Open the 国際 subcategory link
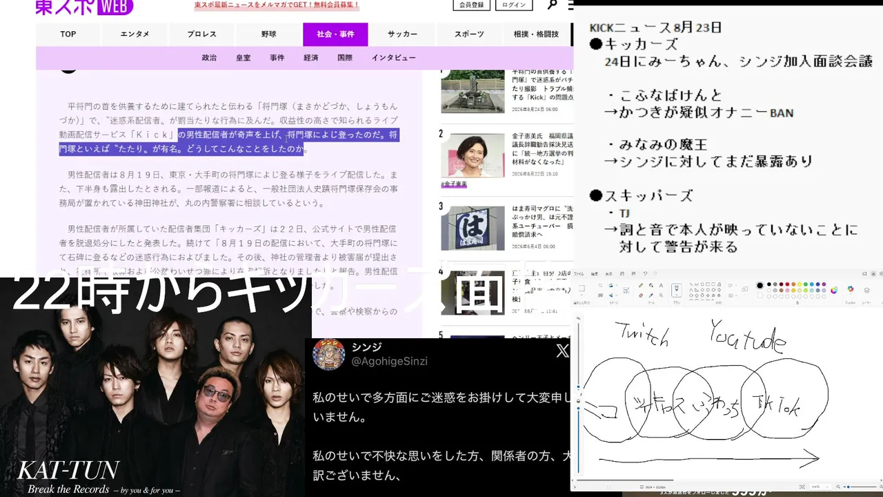 pyautogui.click(x=345, y=58)
